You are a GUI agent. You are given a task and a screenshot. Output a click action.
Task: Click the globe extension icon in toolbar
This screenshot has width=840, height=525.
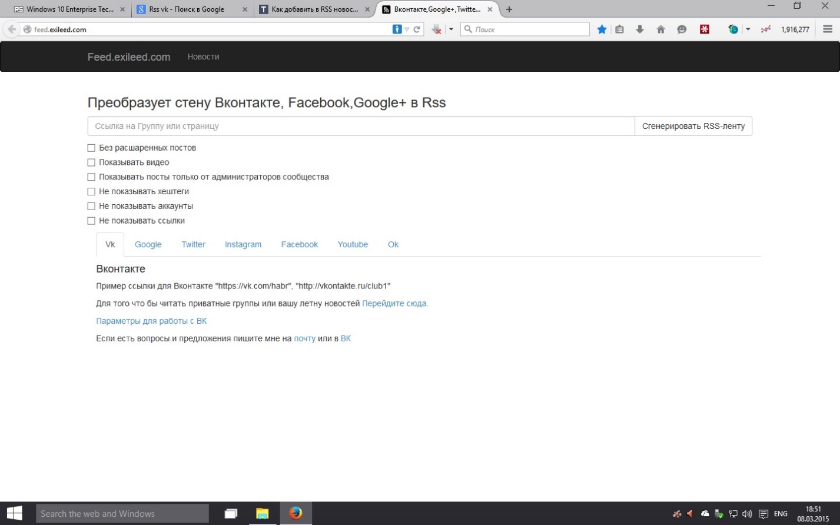coord(733,29)
